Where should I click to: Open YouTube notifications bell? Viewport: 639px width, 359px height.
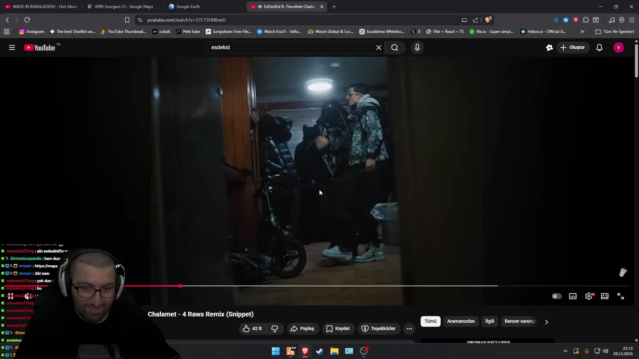click(600, 48)
